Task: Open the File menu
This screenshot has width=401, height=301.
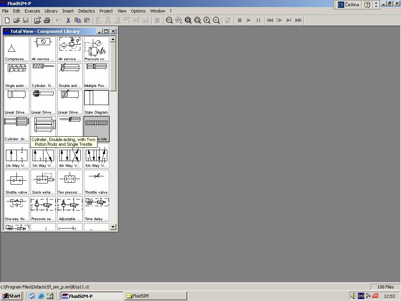Action: click(5, 11)
